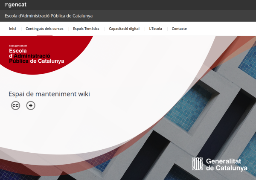Click the right arrow circle icon
The width and height of the screenshot is (256, 180).
click(31, 105)
